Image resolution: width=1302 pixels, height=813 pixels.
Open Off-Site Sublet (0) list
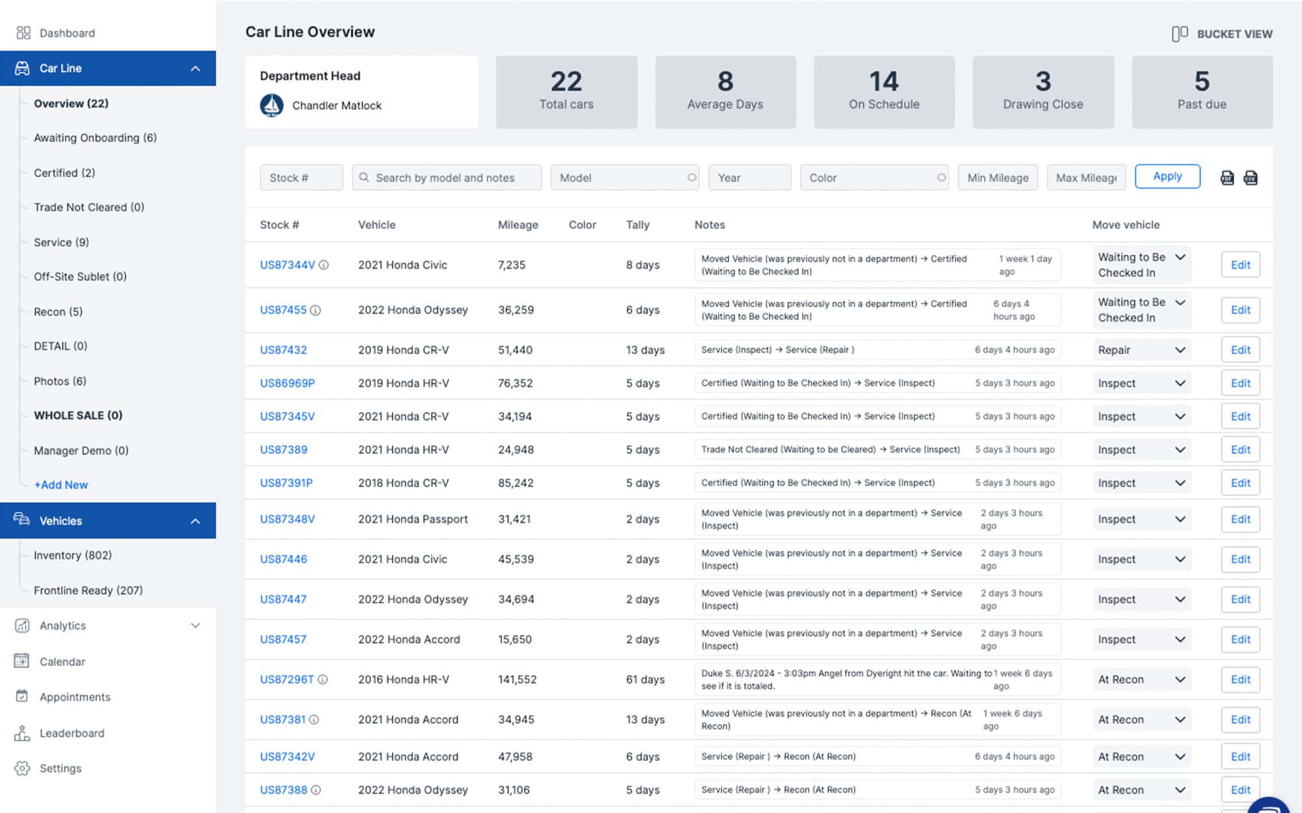pyautogui.click(x=80, y=276)
